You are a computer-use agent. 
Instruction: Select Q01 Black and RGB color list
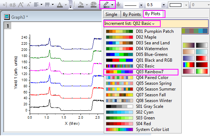(x=143, y=60)
